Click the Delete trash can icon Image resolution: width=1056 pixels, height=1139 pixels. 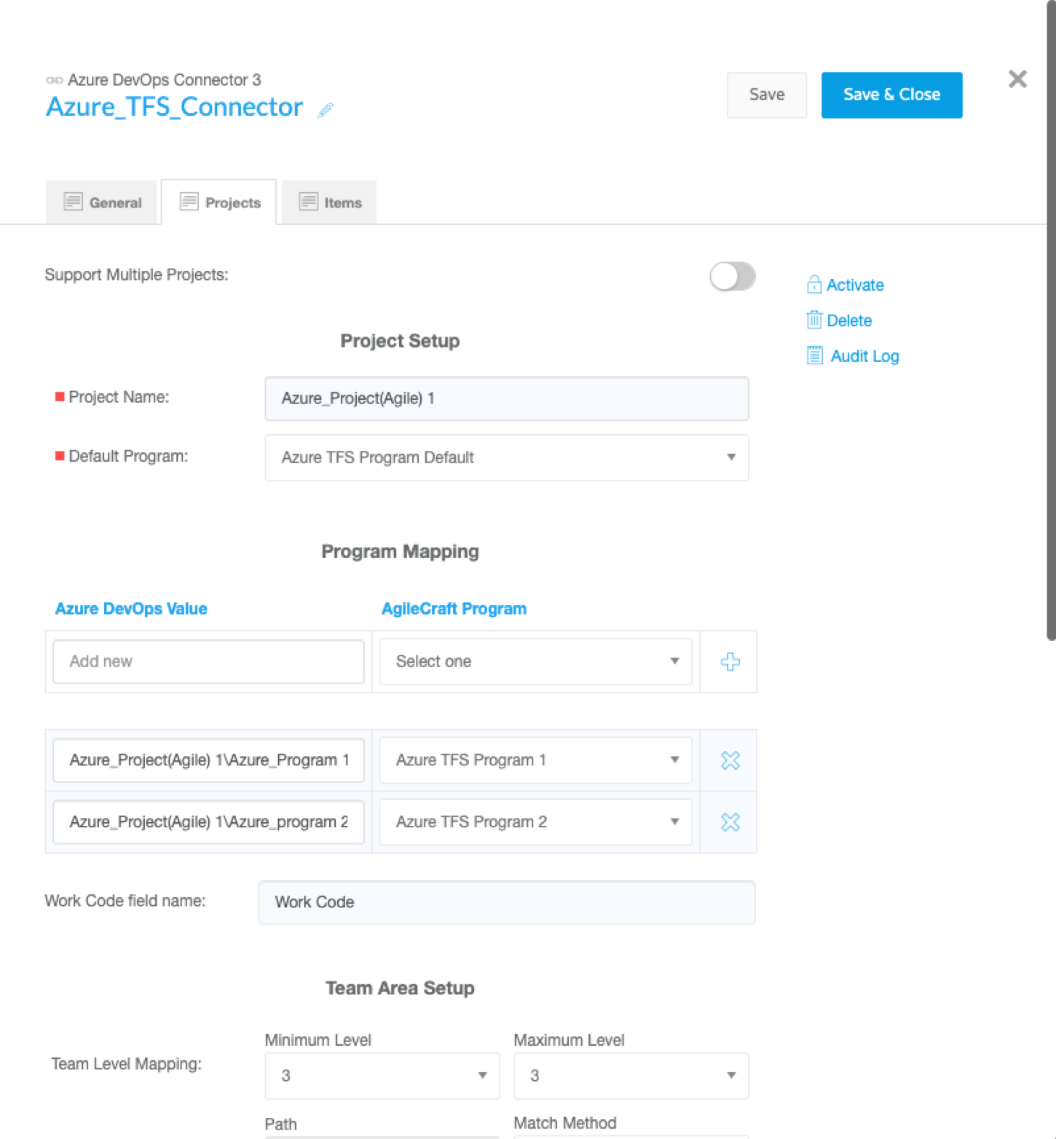[x=813, y=320]
